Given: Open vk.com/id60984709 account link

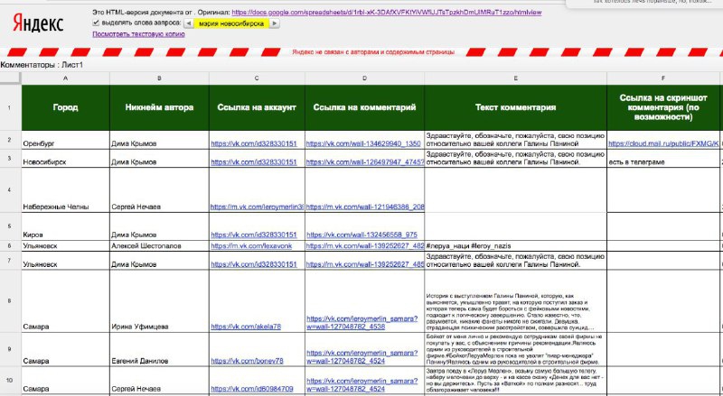Looking at the screenshot, I should 252,389.
